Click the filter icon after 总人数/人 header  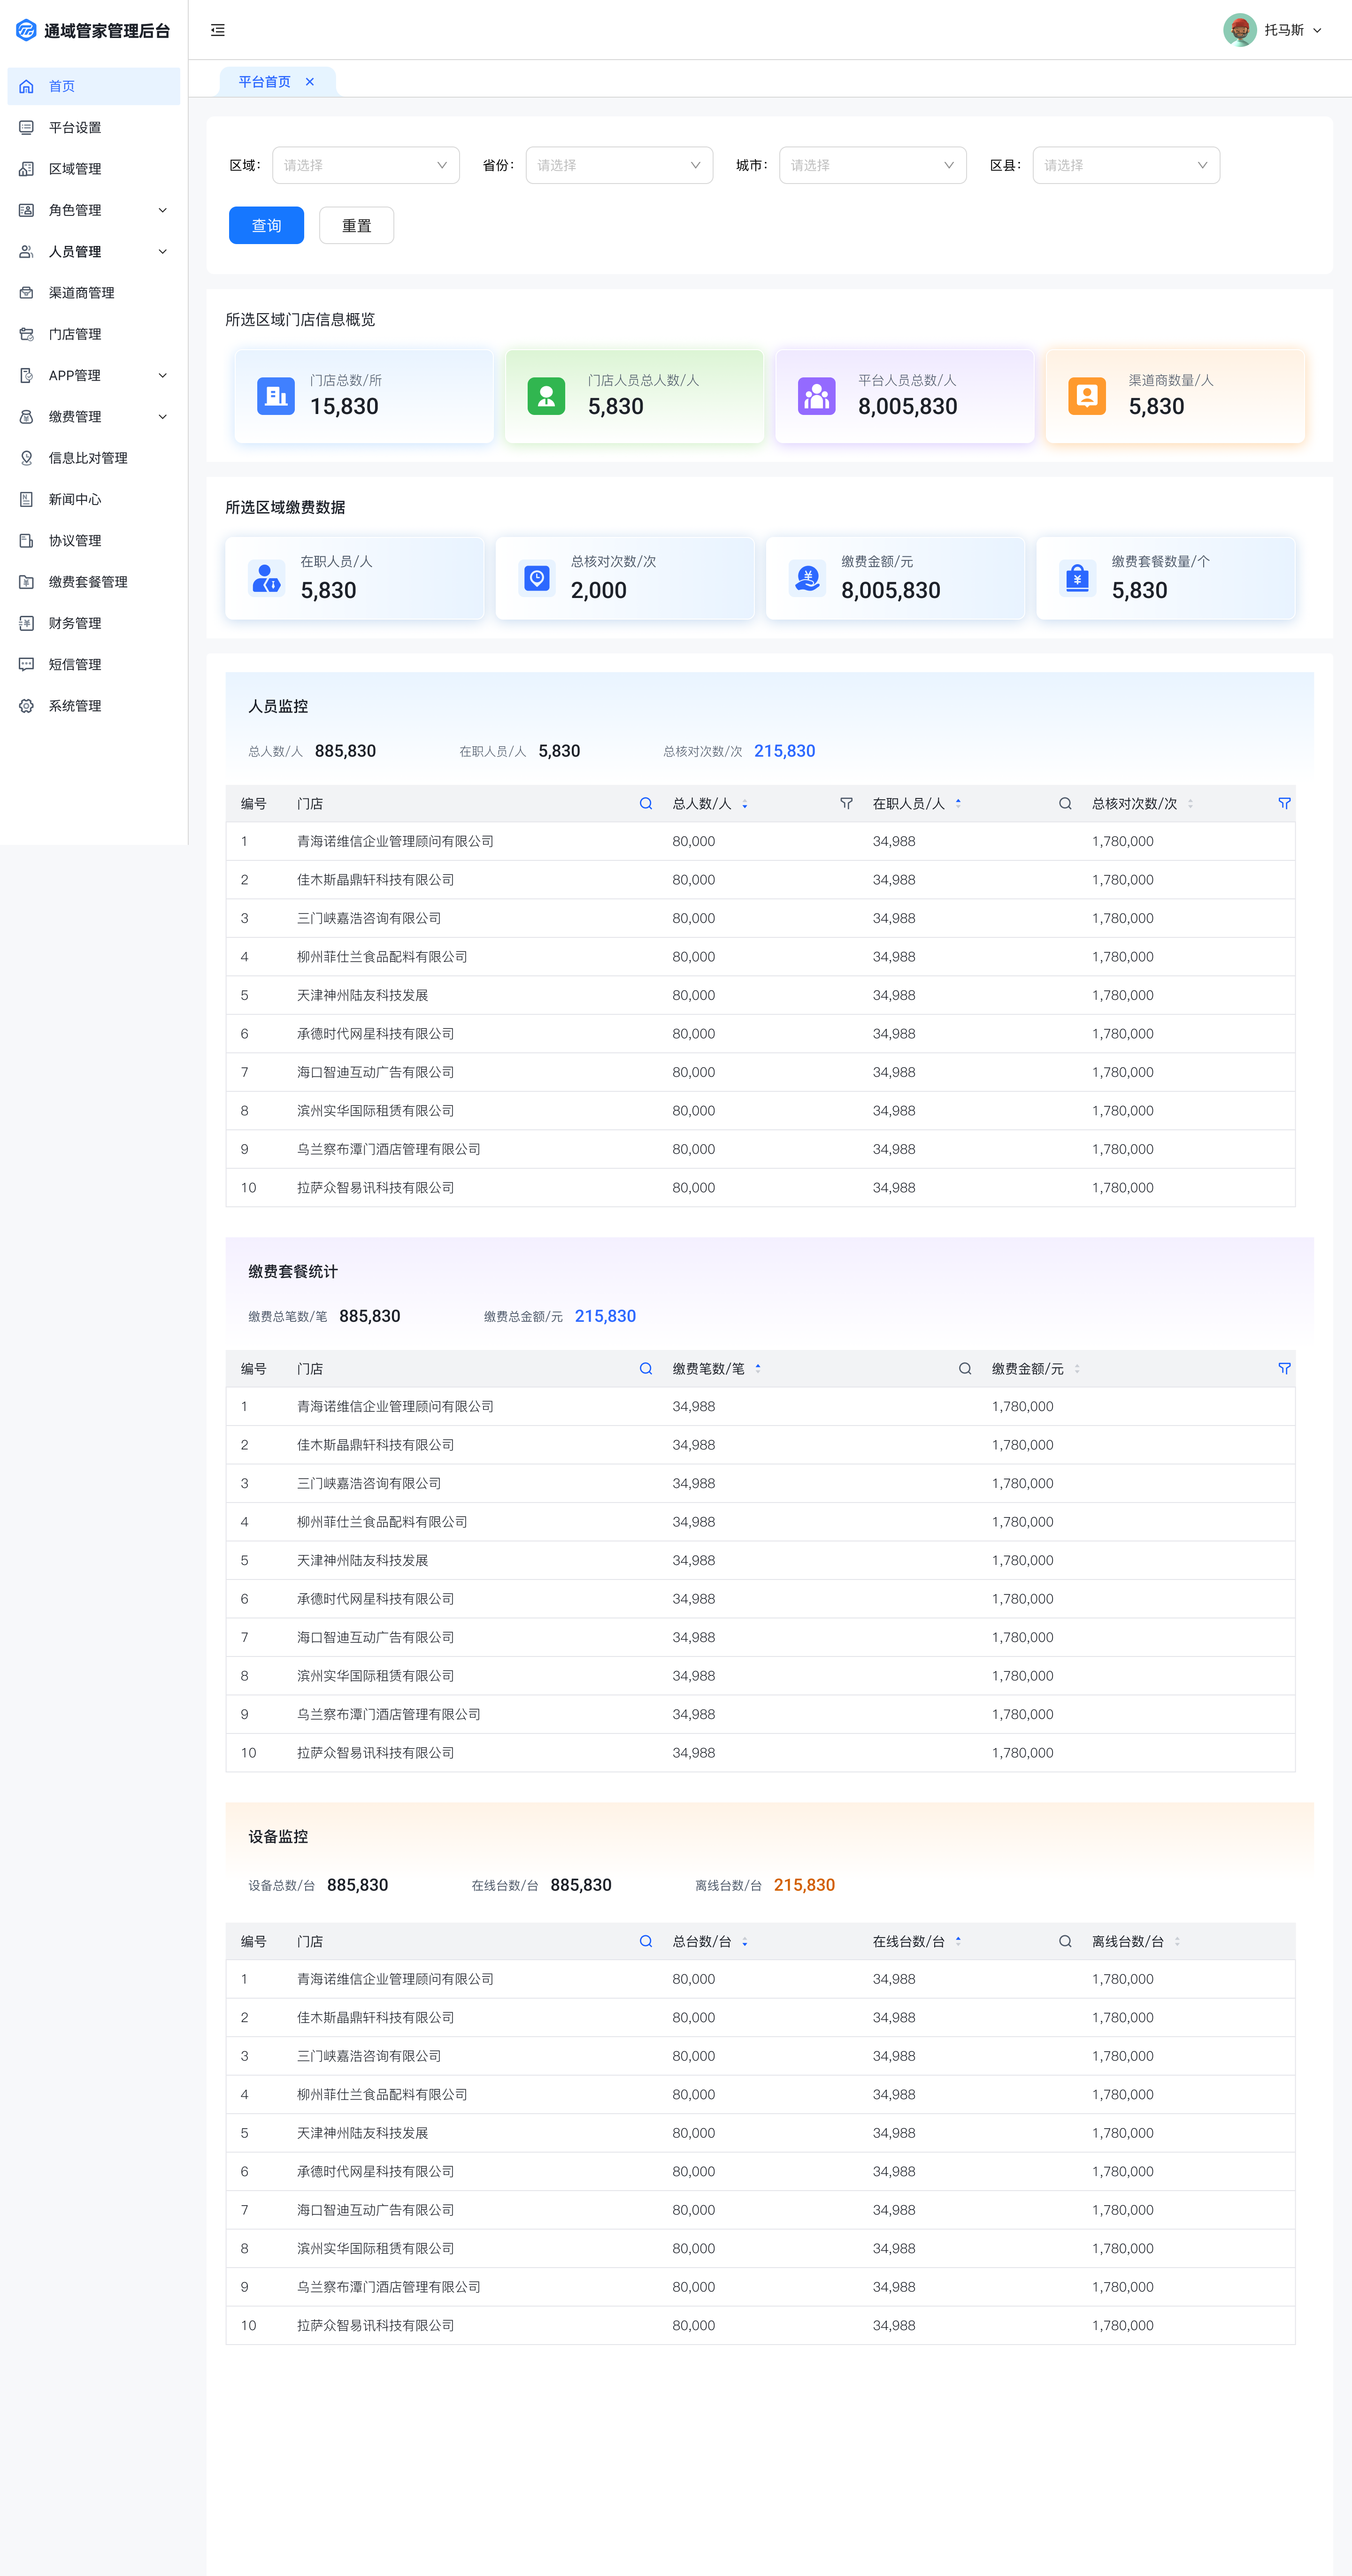coord(846,803)
